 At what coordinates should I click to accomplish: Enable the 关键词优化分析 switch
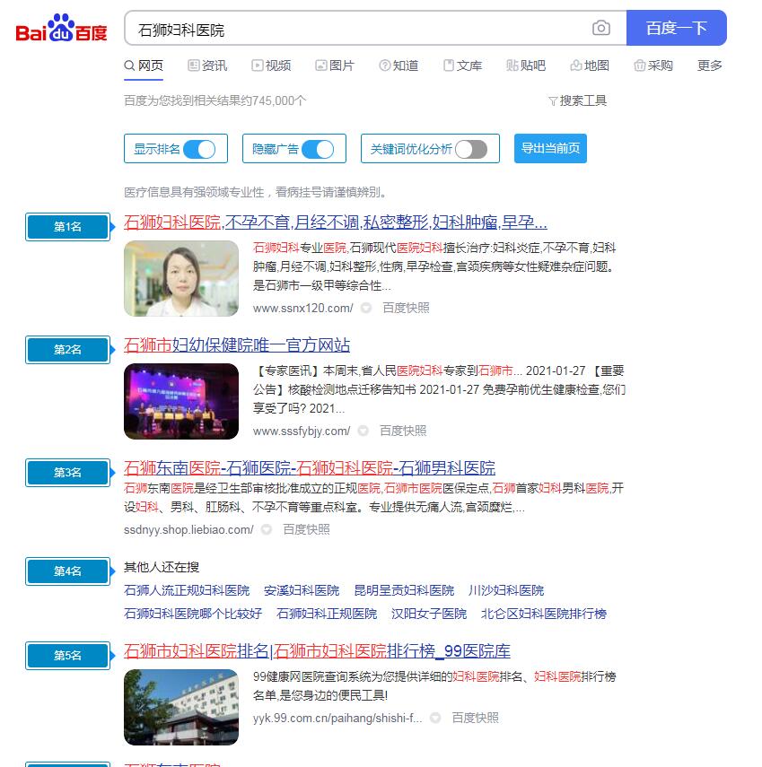pos(471,149)
